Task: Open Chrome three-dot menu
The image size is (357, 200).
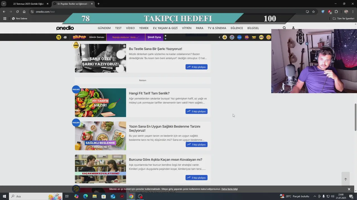Action: [353, 12]
